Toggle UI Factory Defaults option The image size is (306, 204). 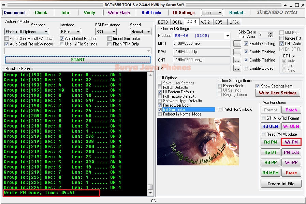(160, 92)
